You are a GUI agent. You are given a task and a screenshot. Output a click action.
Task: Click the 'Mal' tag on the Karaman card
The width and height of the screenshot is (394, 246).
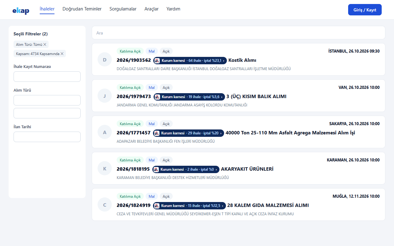(x=152, y=160)
